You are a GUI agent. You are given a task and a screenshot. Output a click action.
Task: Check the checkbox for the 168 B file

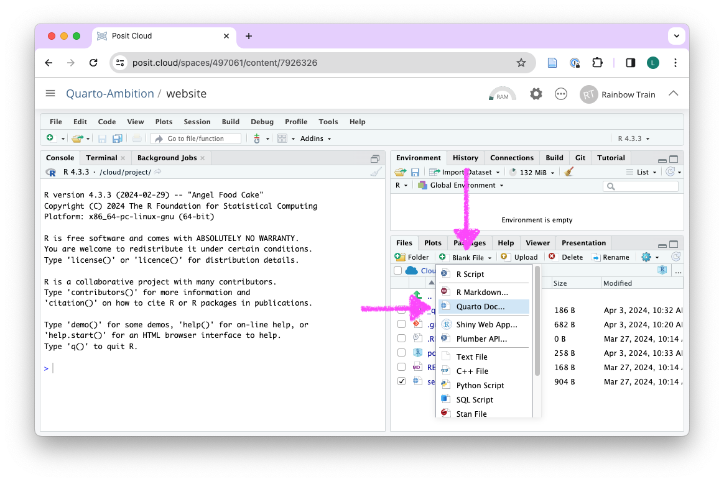point(401,367)
